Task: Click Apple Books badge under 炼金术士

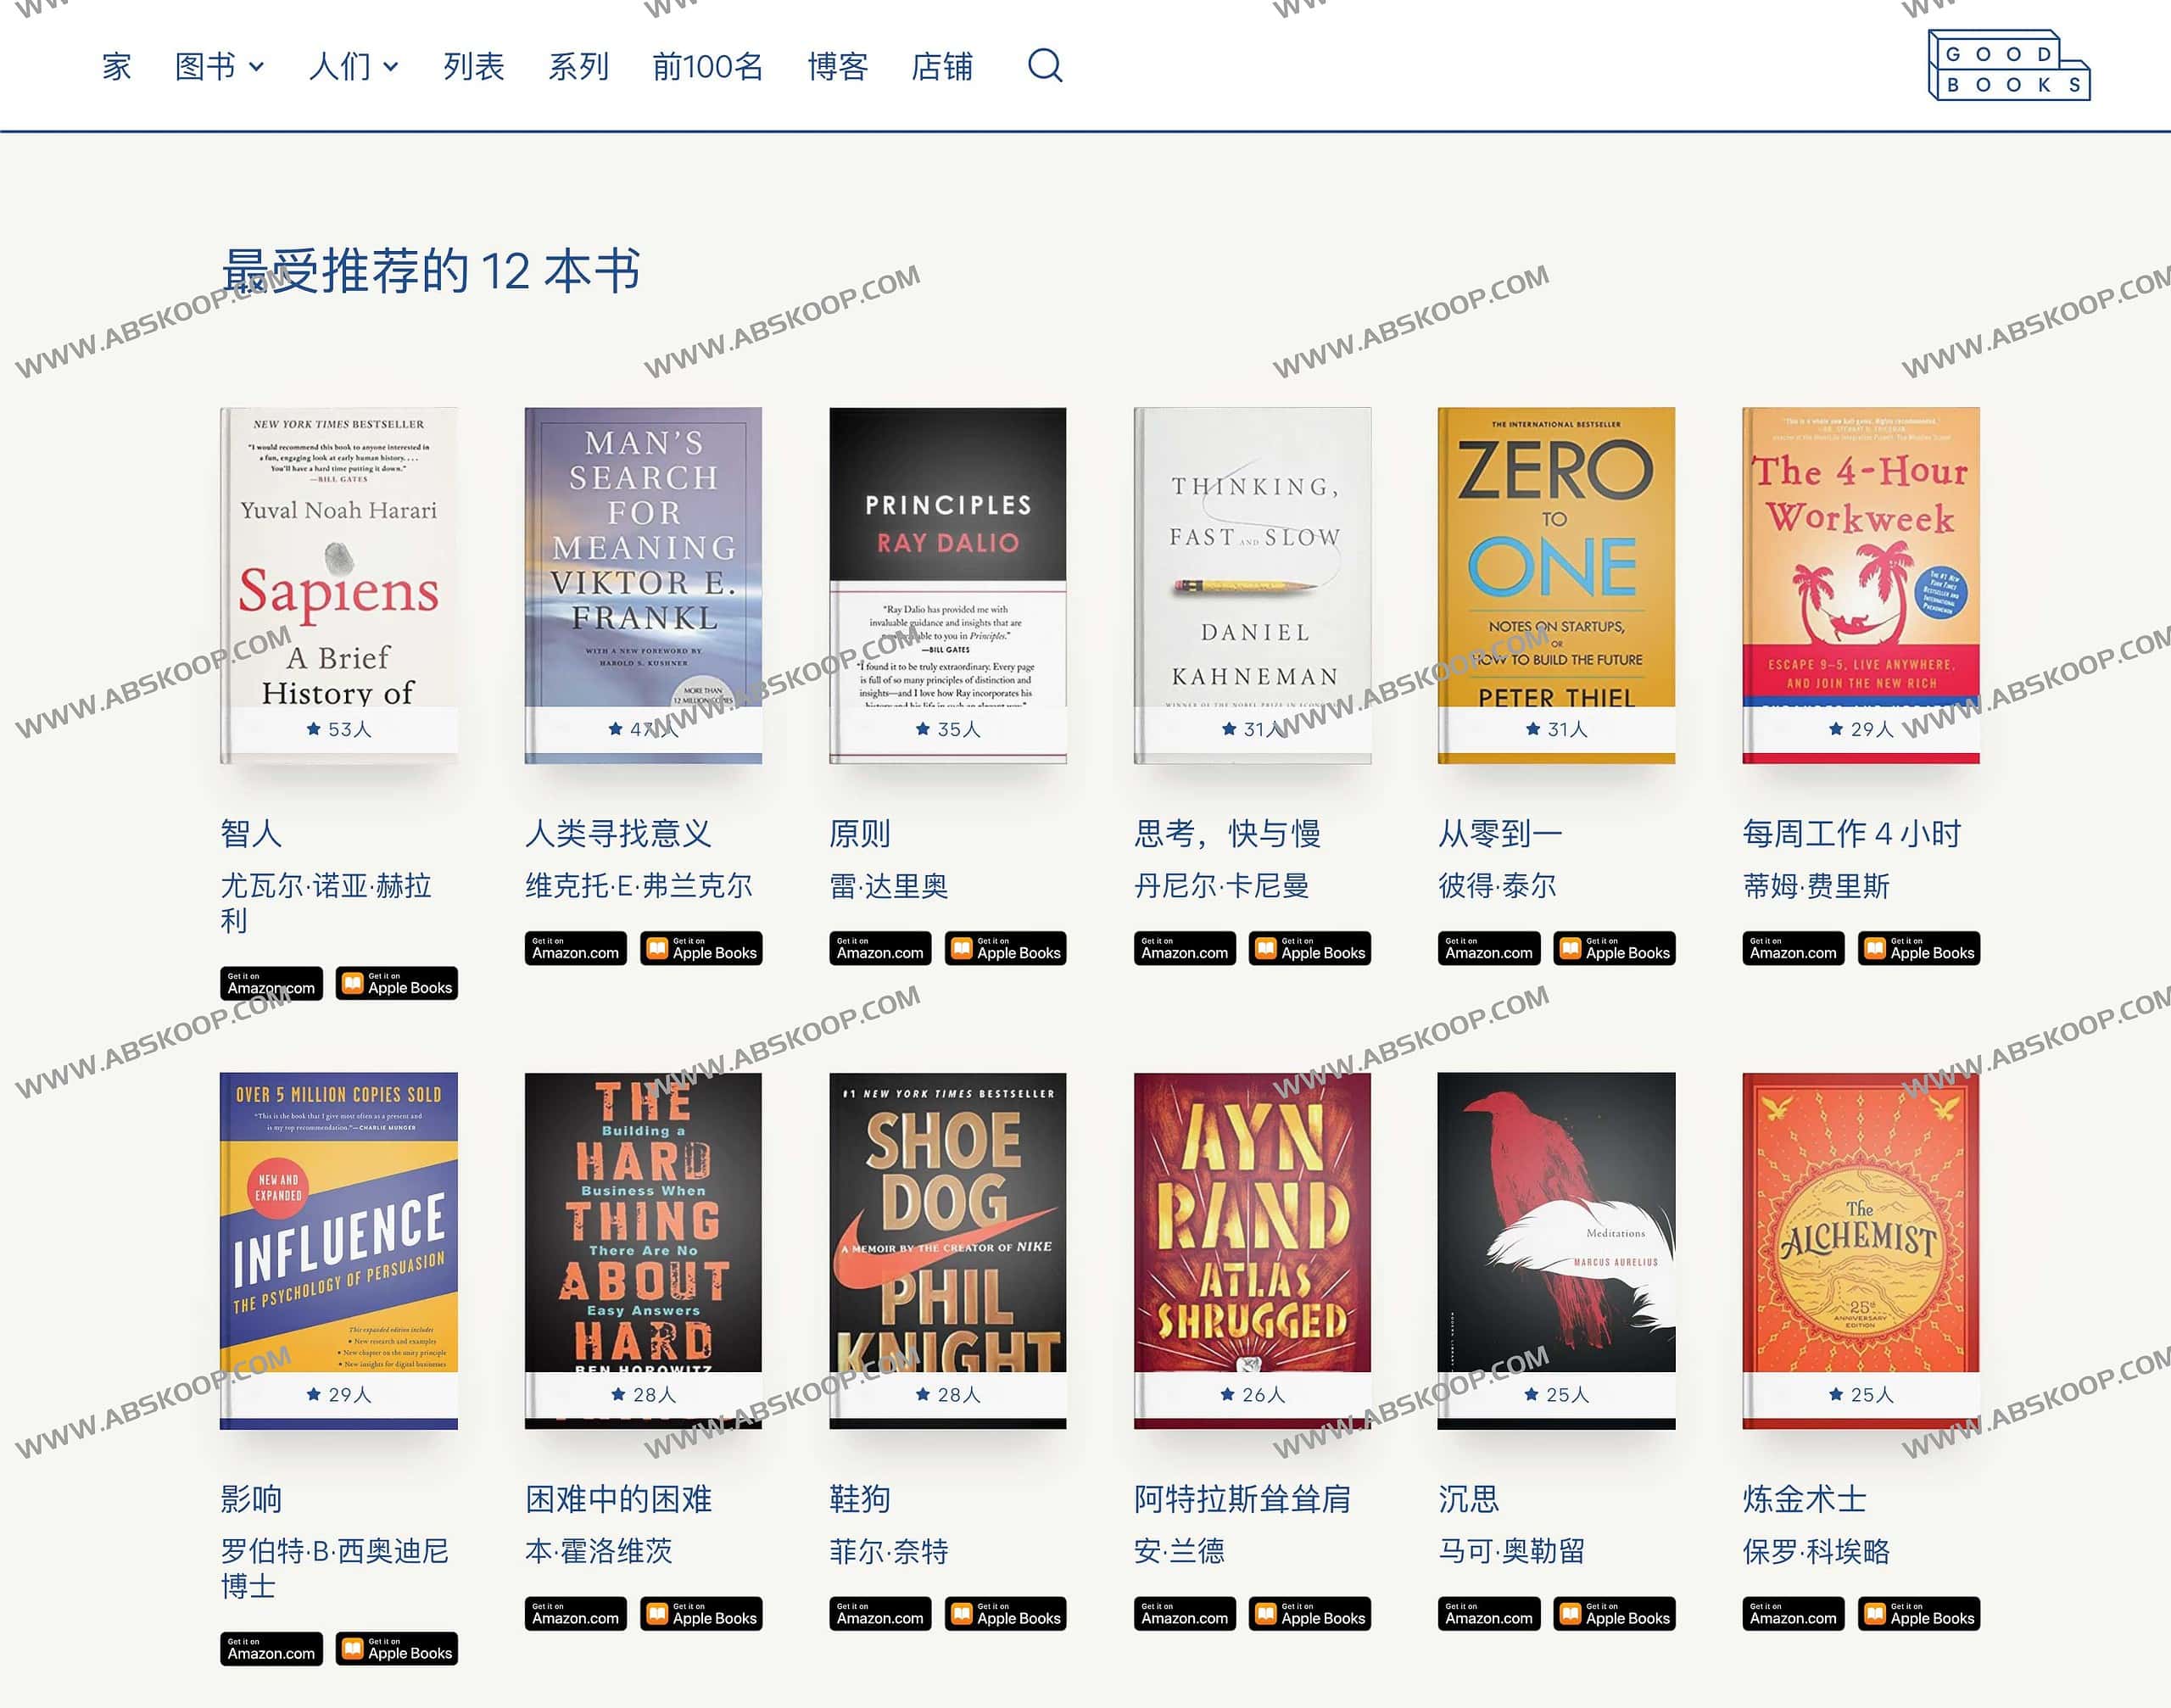Action: (1918, 1614)
